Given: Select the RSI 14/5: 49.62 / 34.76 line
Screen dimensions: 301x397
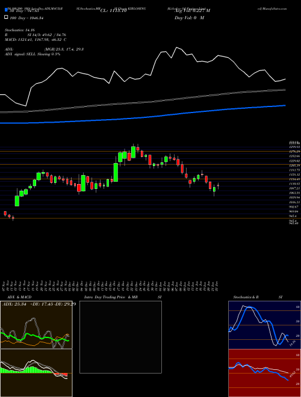Looking at the screenshot, I should (x=36, y=35).
